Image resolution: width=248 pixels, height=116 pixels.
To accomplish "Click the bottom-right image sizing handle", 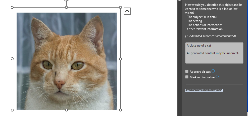I will [x=120, y=110].
